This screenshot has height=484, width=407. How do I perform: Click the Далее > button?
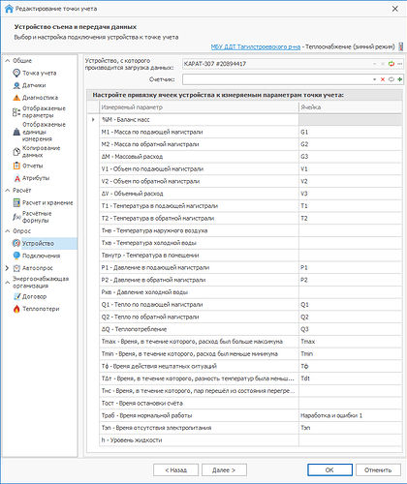pos(224,470)
